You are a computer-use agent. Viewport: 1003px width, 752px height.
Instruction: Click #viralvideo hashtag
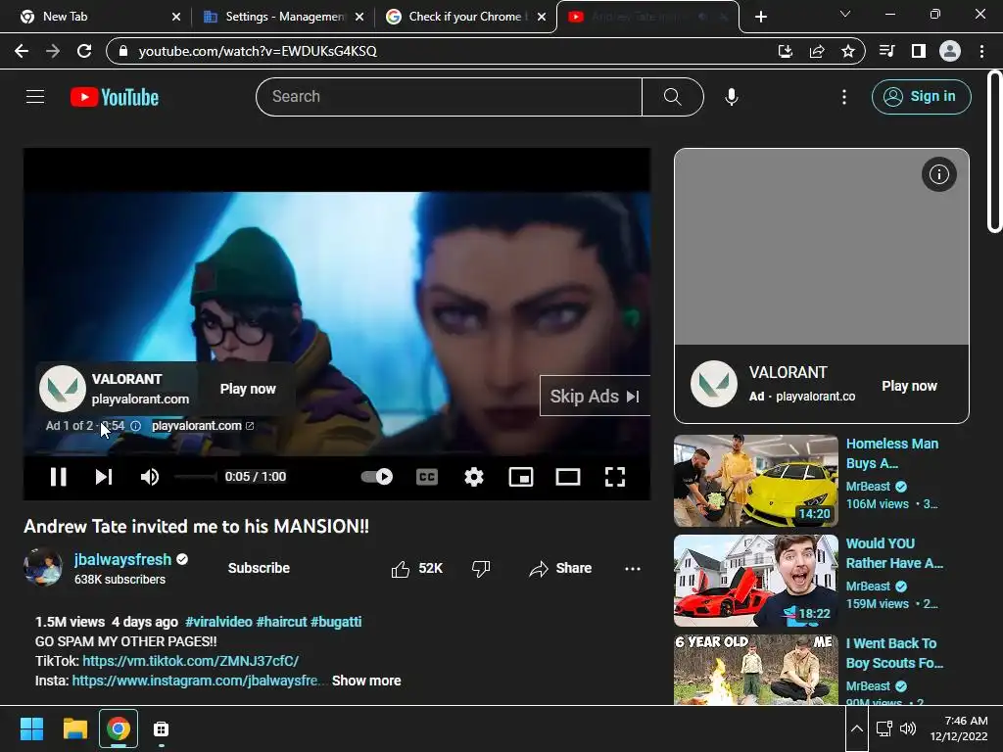click(x=218, y=622)
